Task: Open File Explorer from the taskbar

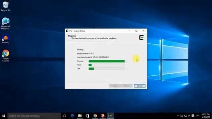Action: coord(80,116)
